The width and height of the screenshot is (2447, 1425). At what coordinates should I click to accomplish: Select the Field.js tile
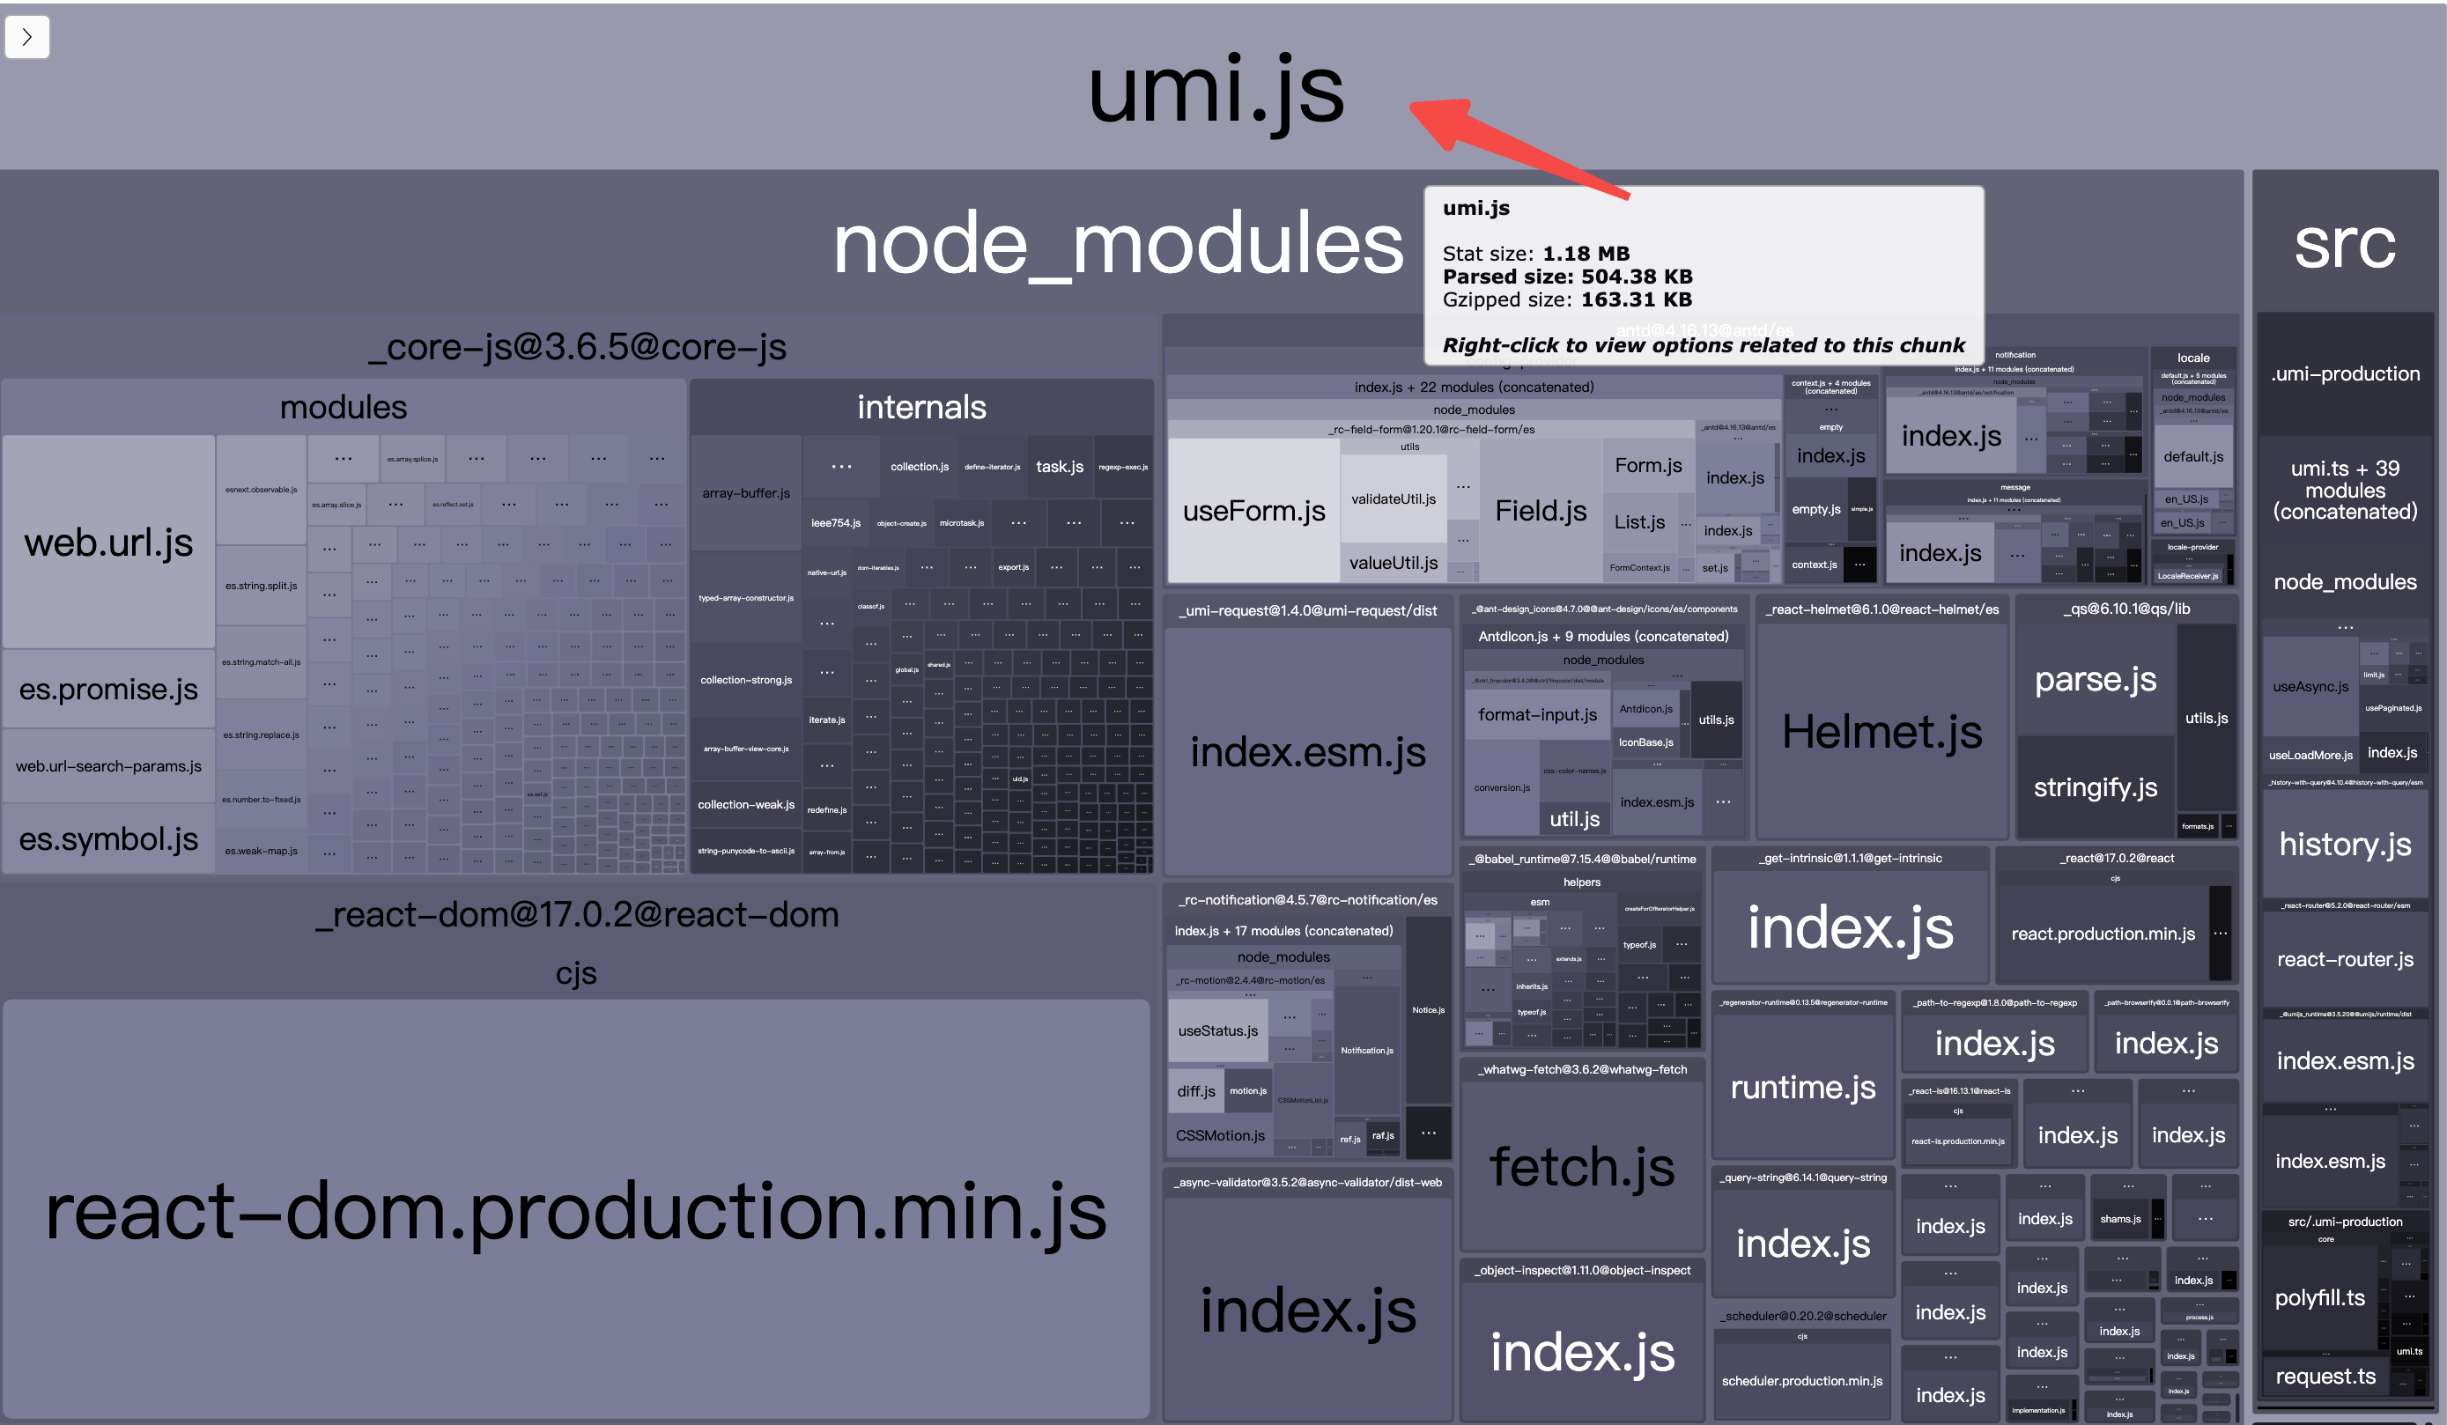click(1540, 511)
